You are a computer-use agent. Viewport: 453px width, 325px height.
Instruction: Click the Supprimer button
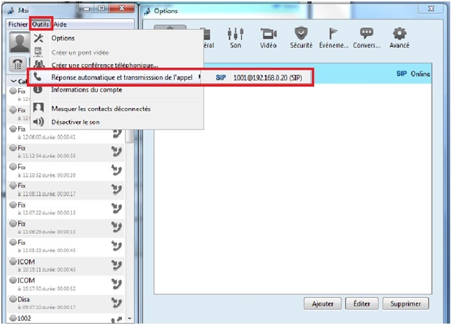coord(405,304)
